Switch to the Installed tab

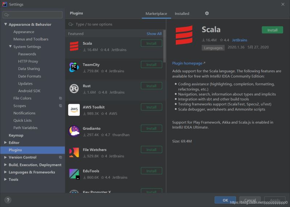pyautogui.click(x=182, y=14)
